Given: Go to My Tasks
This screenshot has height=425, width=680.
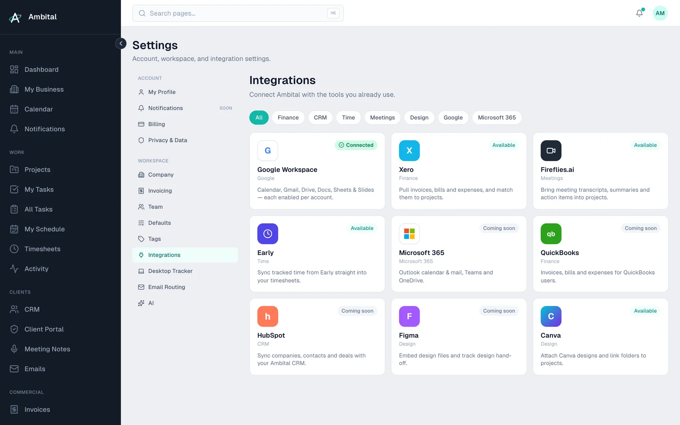Looking at the screenshot, I should coord(60,190).
